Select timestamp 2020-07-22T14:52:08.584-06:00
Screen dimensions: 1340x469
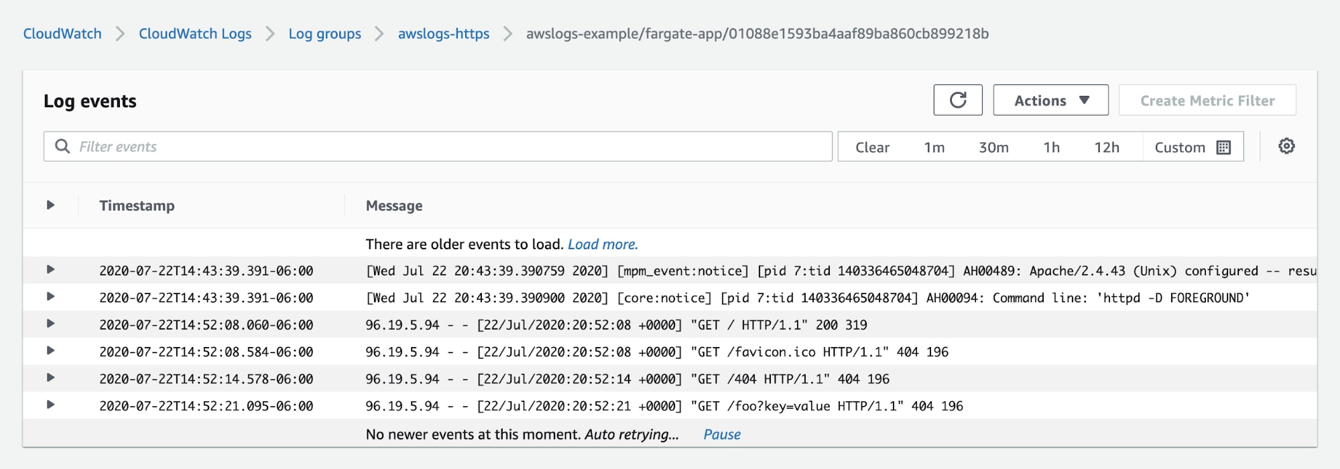(x=206, y=352)
